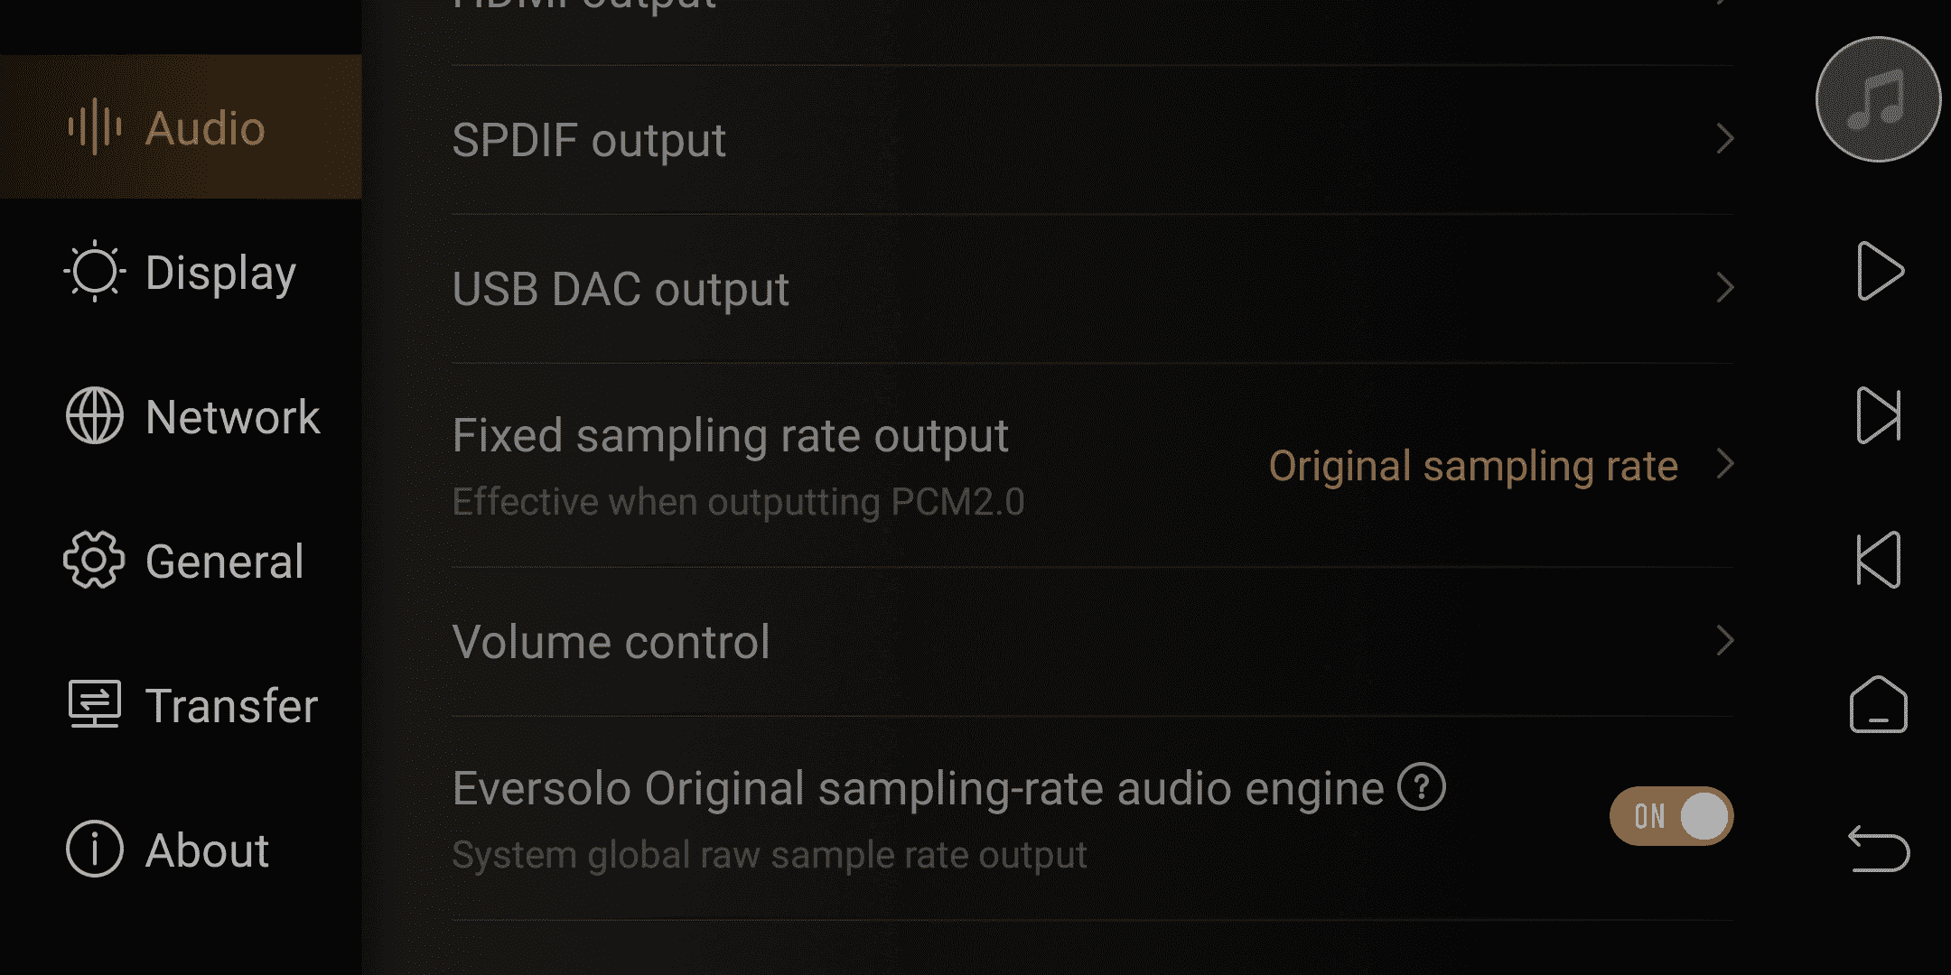
Task: Select the Audio settings tab
Action: click(x=181, y=126)
